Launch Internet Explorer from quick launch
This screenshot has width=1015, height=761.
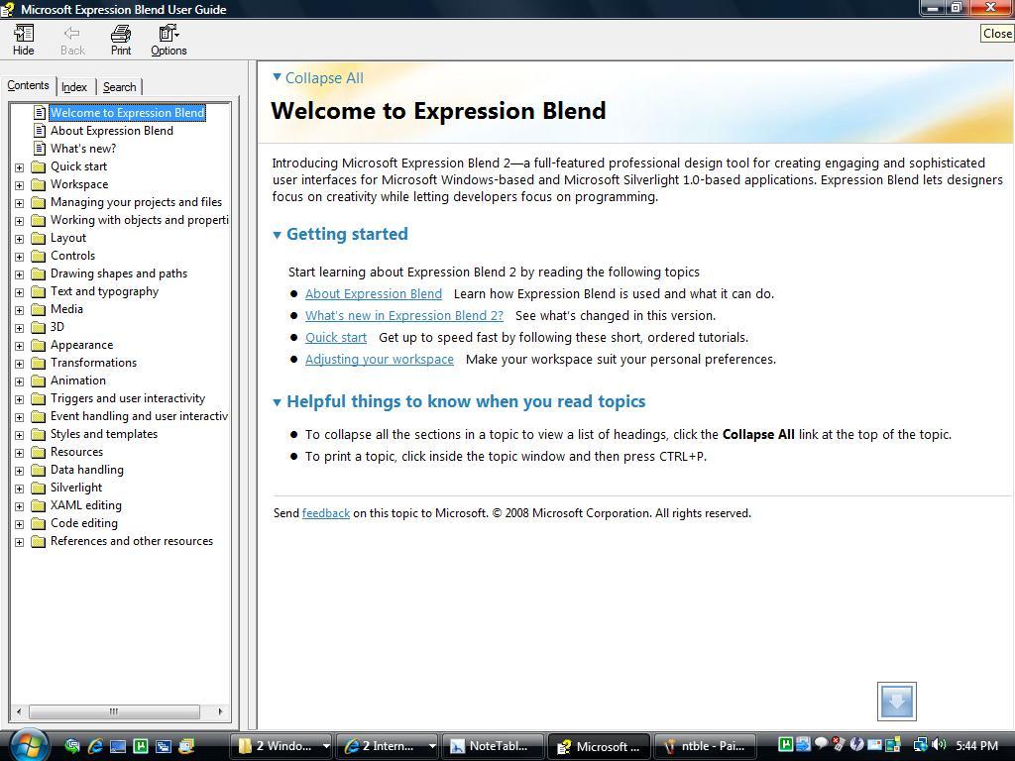pyautogui.click(x=95, y=746)
